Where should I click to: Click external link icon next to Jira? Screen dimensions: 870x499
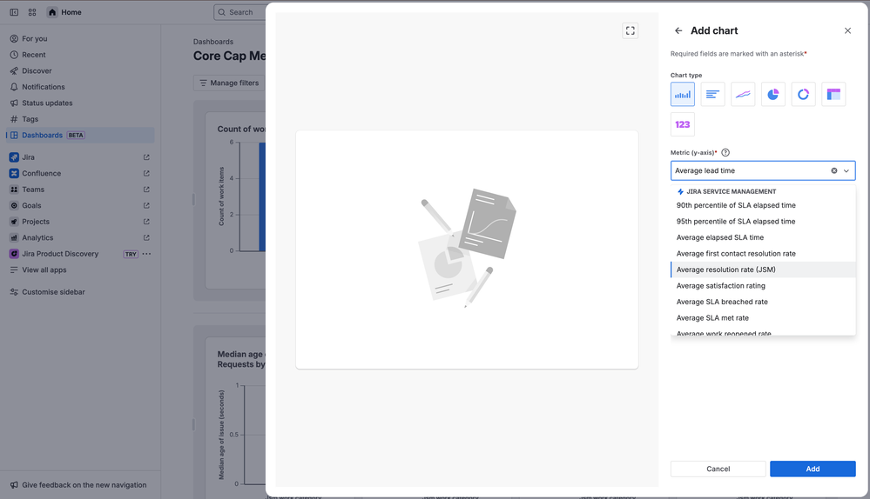coord(146,157)
